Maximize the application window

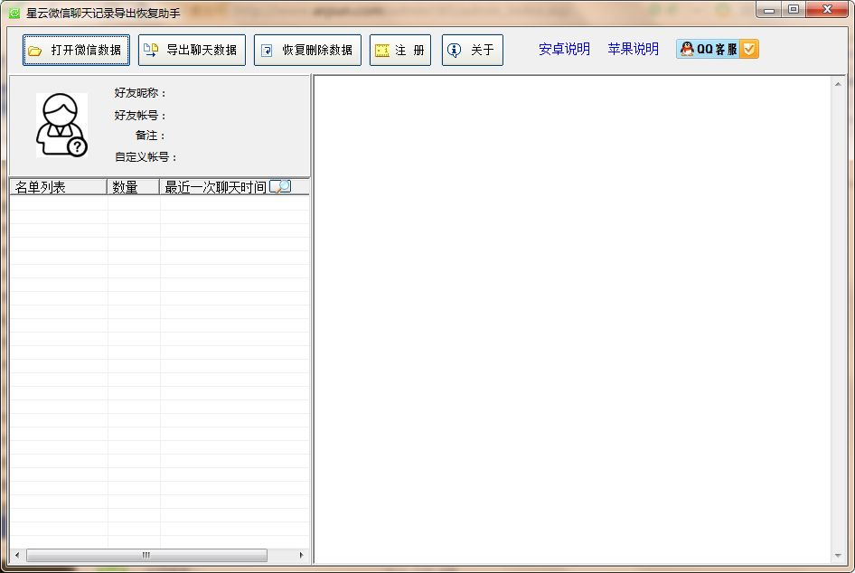[x=794, y=10]
